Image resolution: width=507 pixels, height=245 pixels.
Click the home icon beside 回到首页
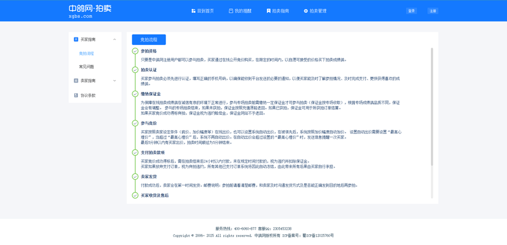click(193, 11)
